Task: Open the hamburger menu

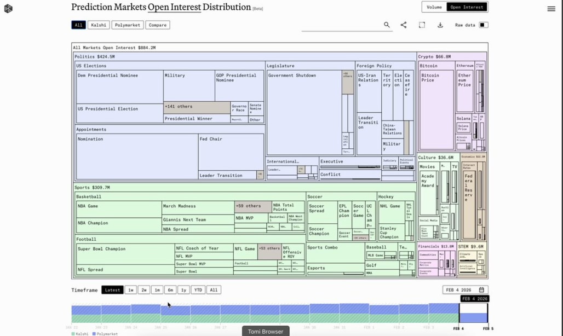Action: pyautogui.click(x=551, y=9)
